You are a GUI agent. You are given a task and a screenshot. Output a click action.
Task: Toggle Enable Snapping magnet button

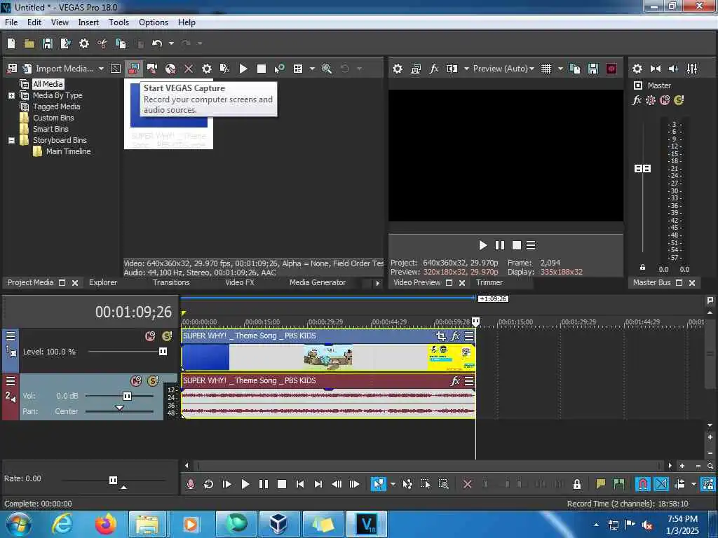(x=642, y=484)
